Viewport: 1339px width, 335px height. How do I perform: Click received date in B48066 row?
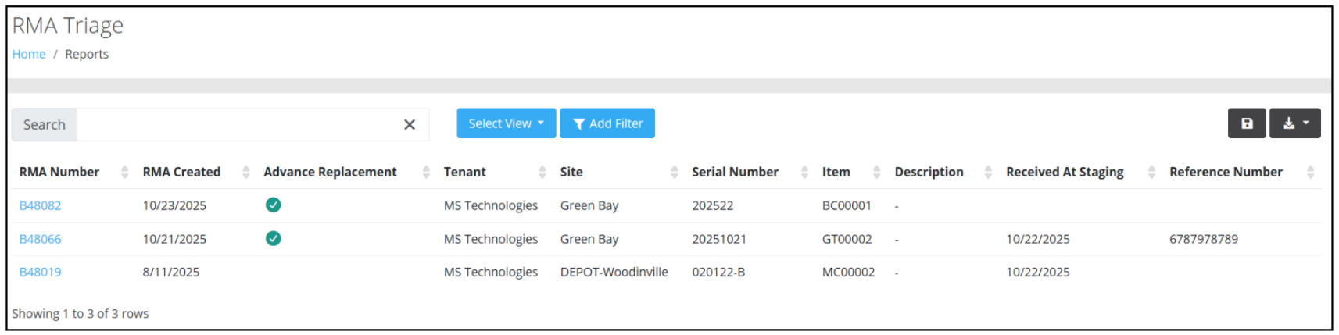1038,239
